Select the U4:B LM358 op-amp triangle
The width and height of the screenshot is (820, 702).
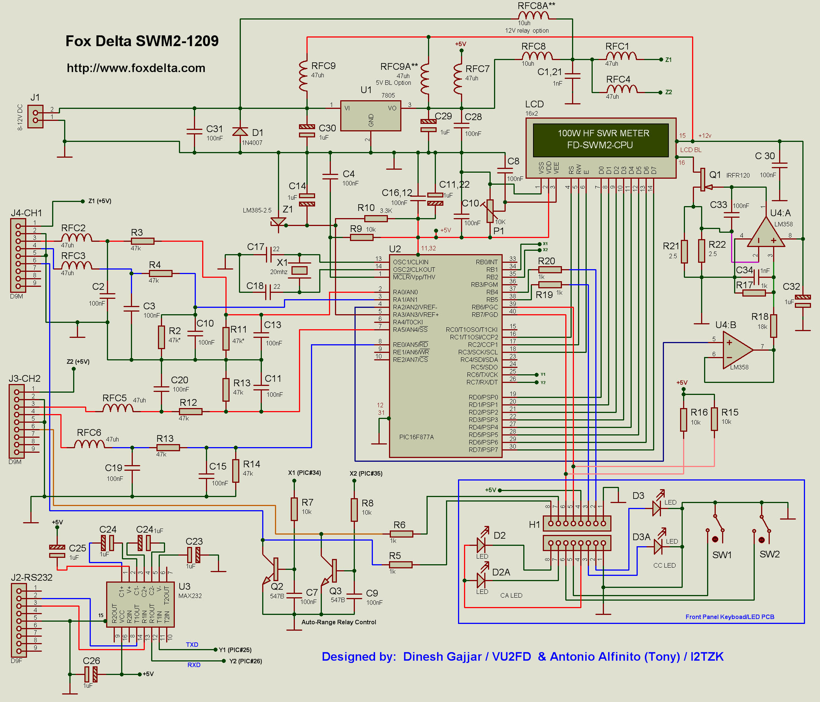point(738,350)
